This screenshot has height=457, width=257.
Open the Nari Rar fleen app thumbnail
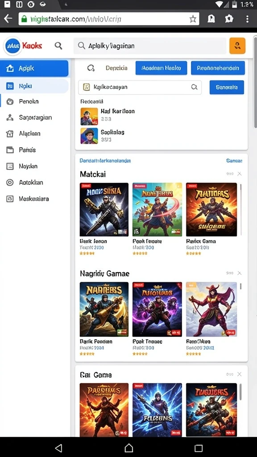[x=89, y=116]
